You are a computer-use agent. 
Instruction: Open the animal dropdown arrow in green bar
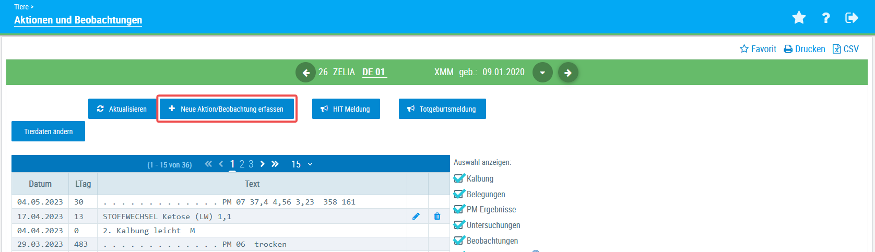542,73
